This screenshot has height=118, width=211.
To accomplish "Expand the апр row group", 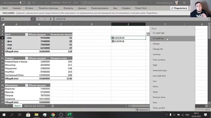I will 6,48.
